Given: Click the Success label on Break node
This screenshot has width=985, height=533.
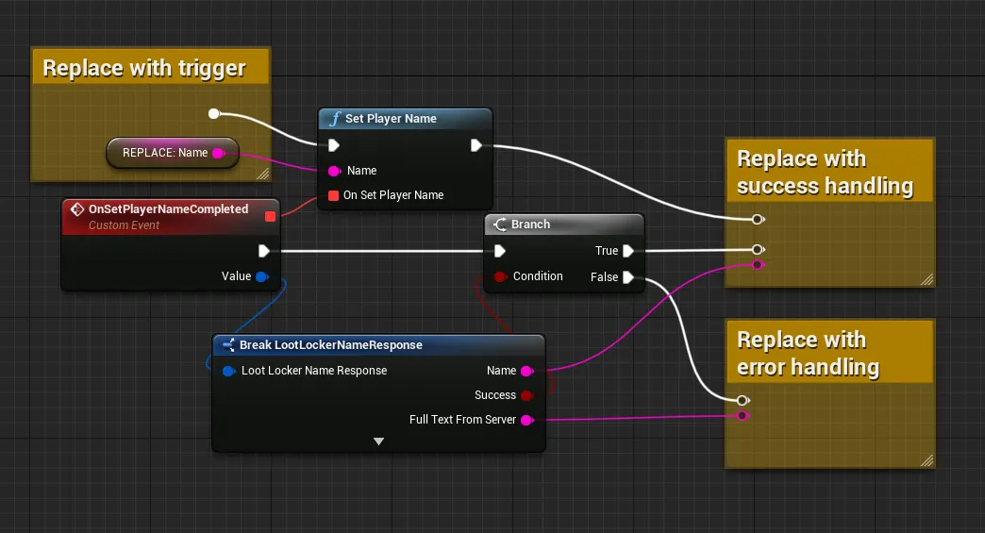Looking at the screenshot, I should (495, 395).
